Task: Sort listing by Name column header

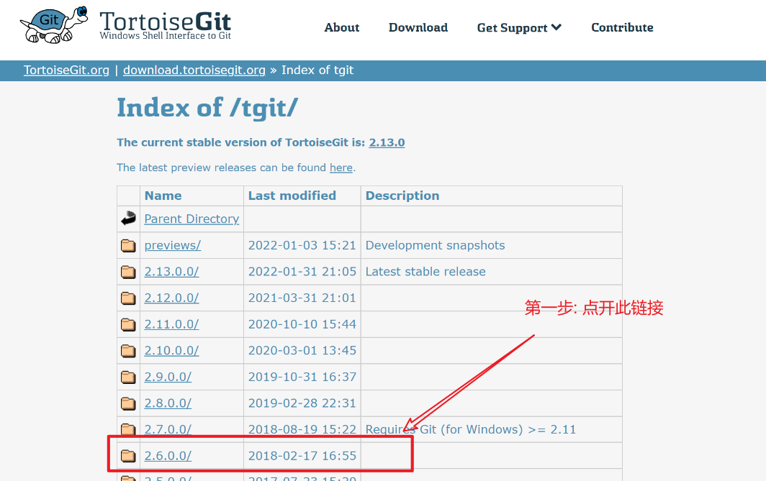Action: click(x=163, y=196)
